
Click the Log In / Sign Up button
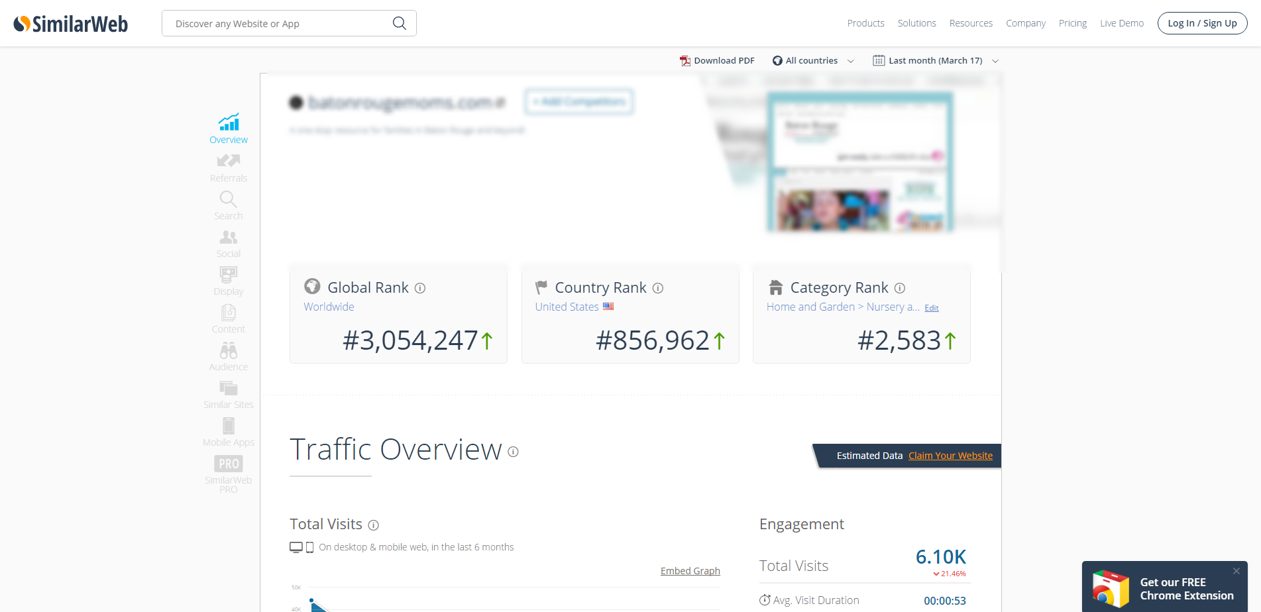1202,23
